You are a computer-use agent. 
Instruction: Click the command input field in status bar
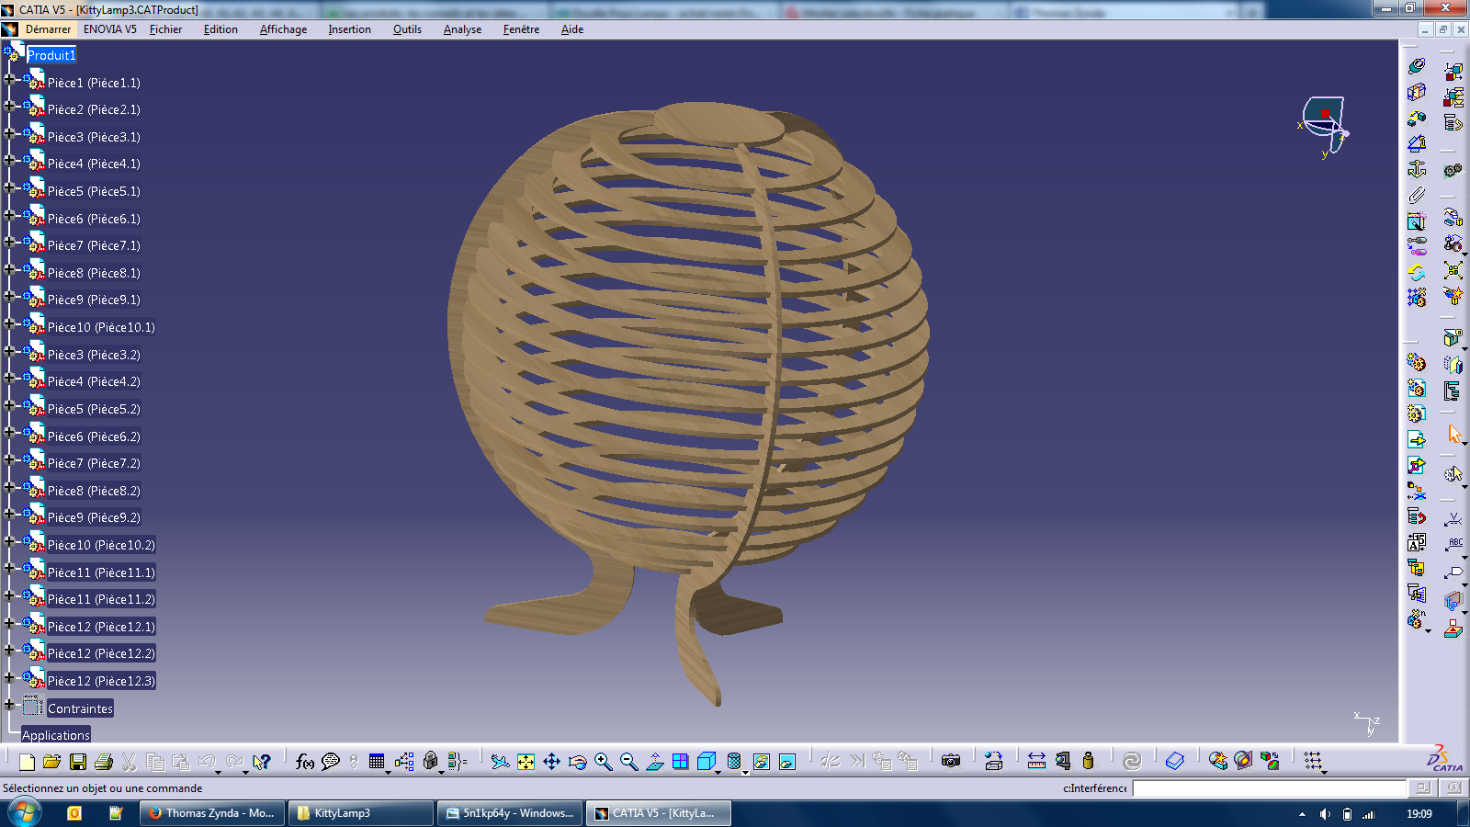pyautogui.click(x=1269, y=788)
